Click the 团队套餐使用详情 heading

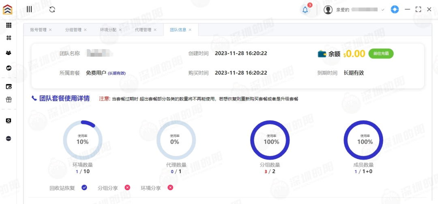point(64,99)
